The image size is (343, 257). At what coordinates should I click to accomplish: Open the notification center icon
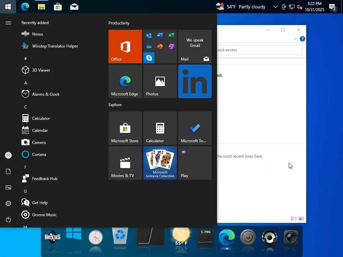point(333,7)
